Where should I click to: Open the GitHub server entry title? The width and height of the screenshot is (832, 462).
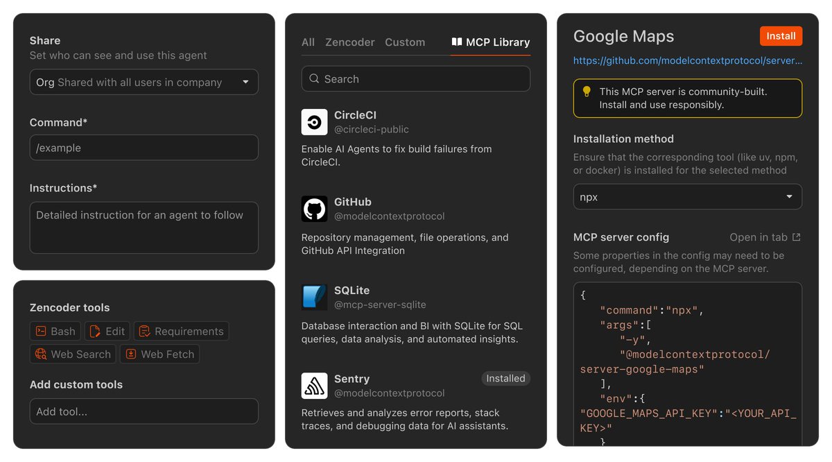(353, 202)
